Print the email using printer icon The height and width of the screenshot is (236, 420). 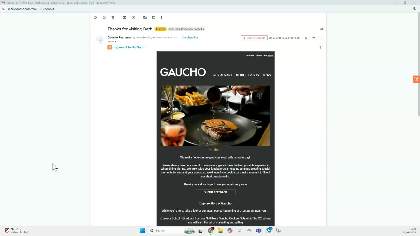(x=321, y=29)
